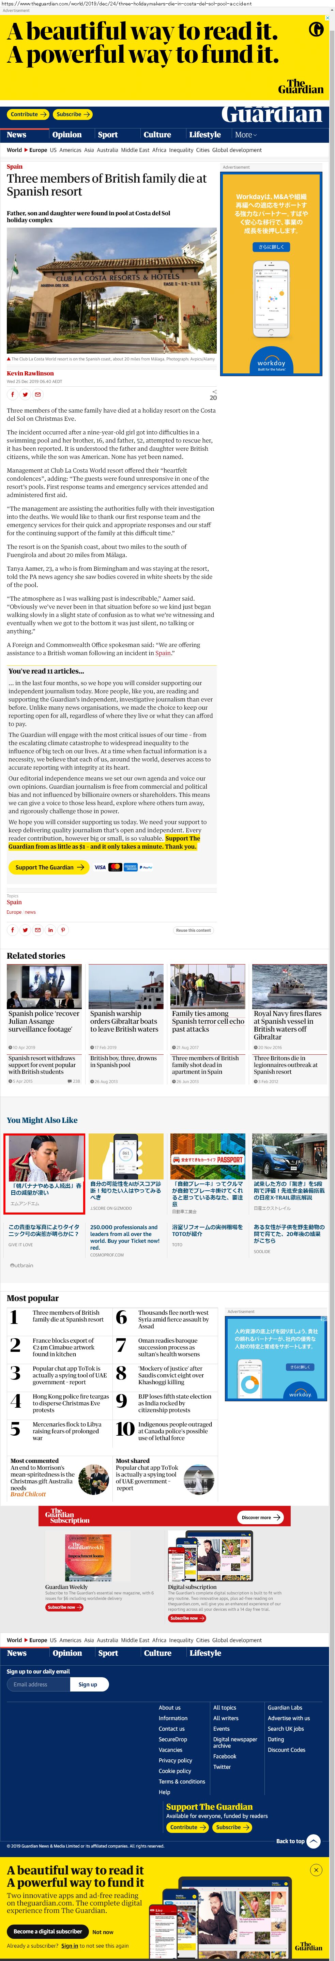Open the Opinion section in header navigation
Viewport: 335px width, 1961px height.
67,135
